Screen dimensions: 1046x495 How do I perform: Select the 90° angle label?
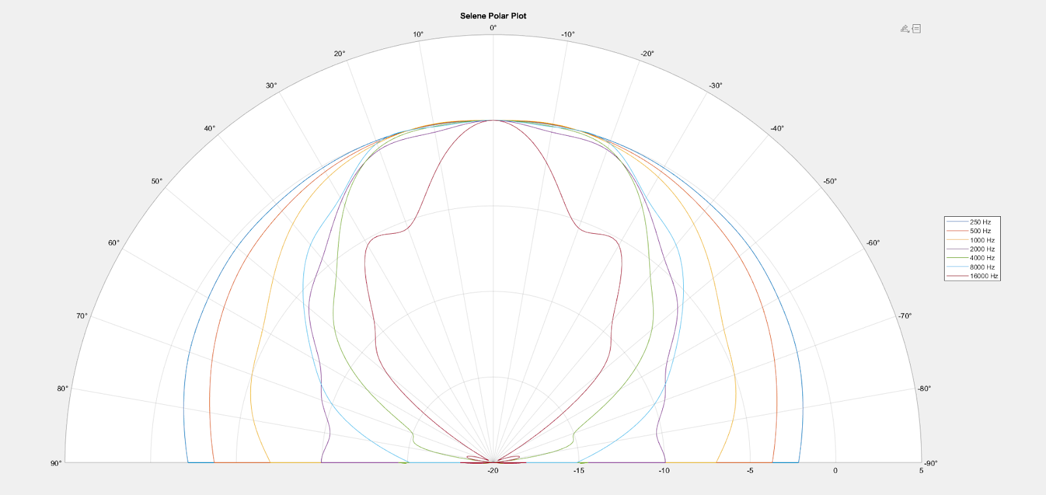tap(56, 463)
